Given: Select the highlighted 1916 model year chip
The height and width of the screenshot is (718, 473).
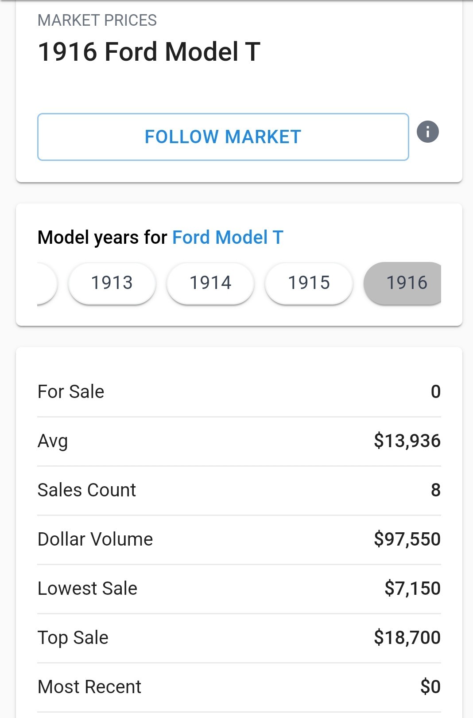Looking at the screenshot, I should pyautogui.click(x=403, y=283).
